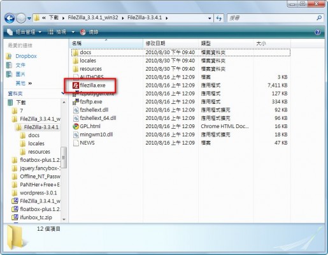
Task: Expand the address bar history dropdown
Action: coord(210,18)
